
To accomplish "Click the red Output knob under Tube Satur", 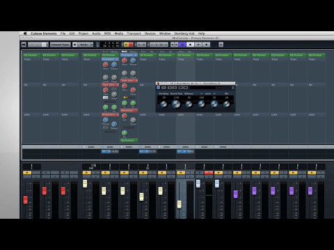I will [x=133, y=90].
